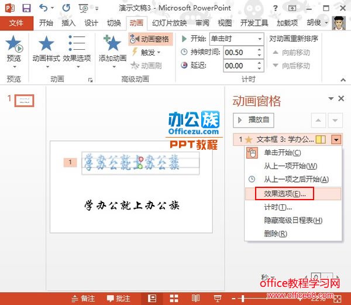Choose 从上一项之后开始(A)
This screenshot has width=351, height=305.
(293, 179)
